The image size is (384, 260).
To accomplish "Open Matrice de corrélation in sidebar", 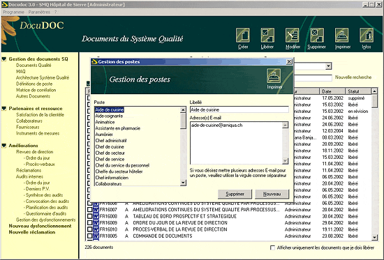I will 36,90.
